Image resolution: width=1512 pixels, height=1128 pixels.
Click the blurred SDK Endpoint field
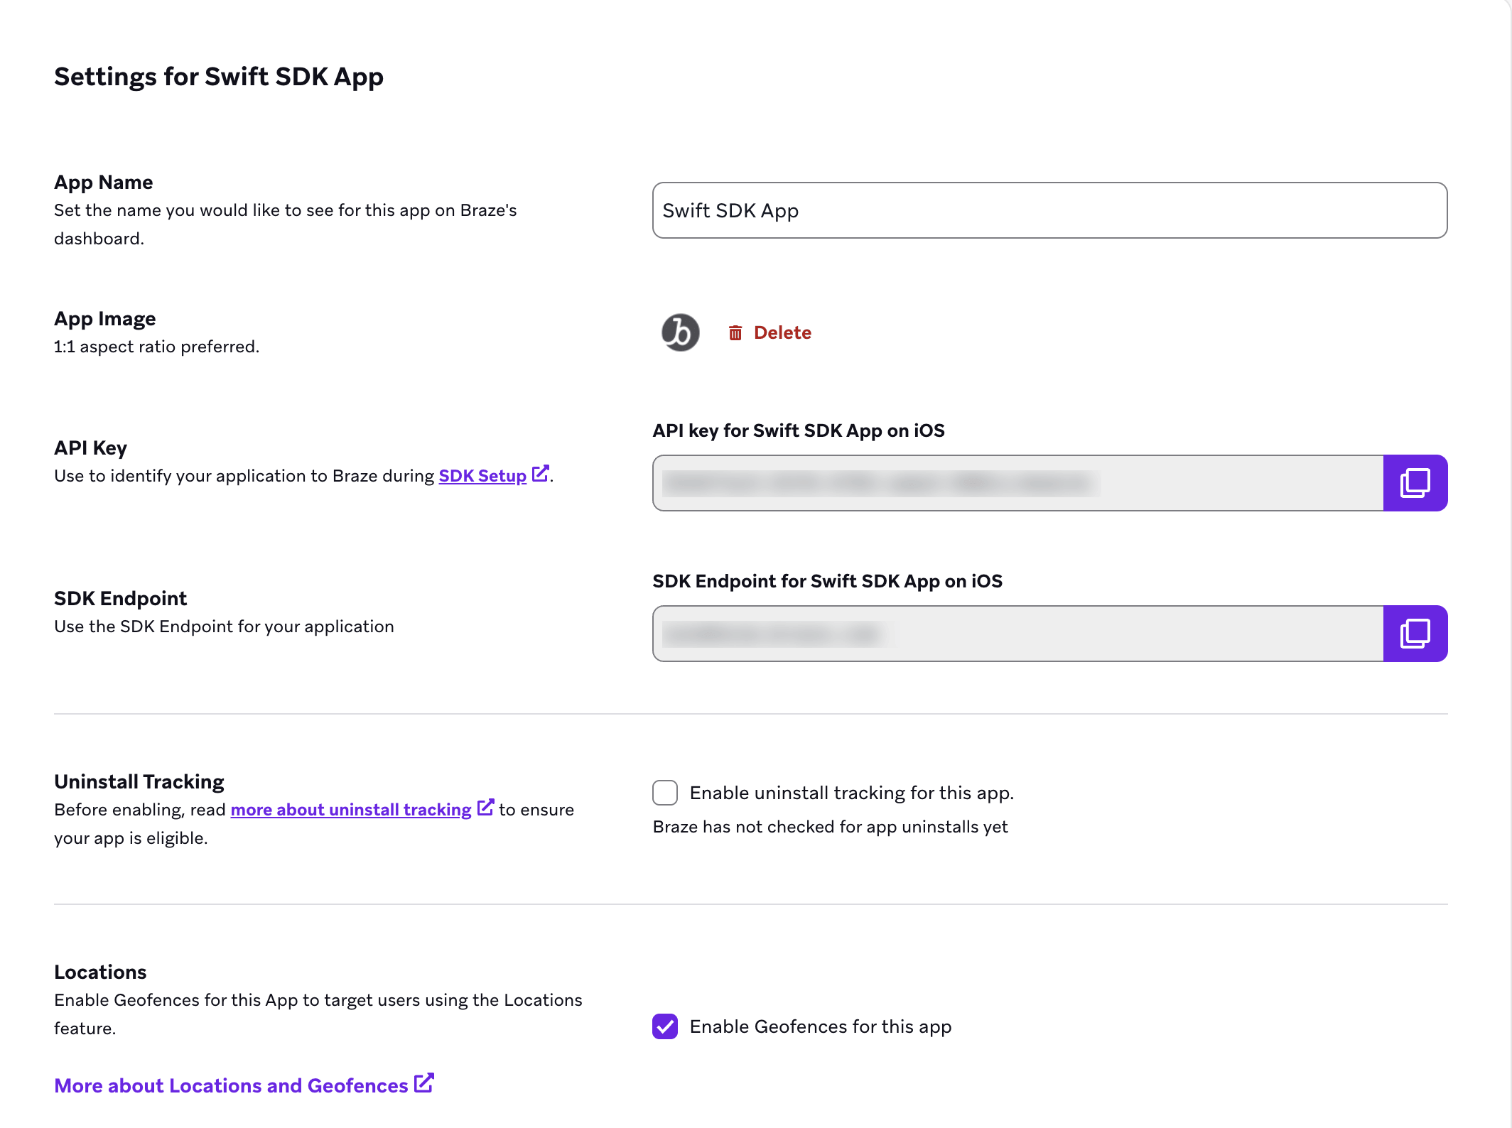coord(1018,634)
